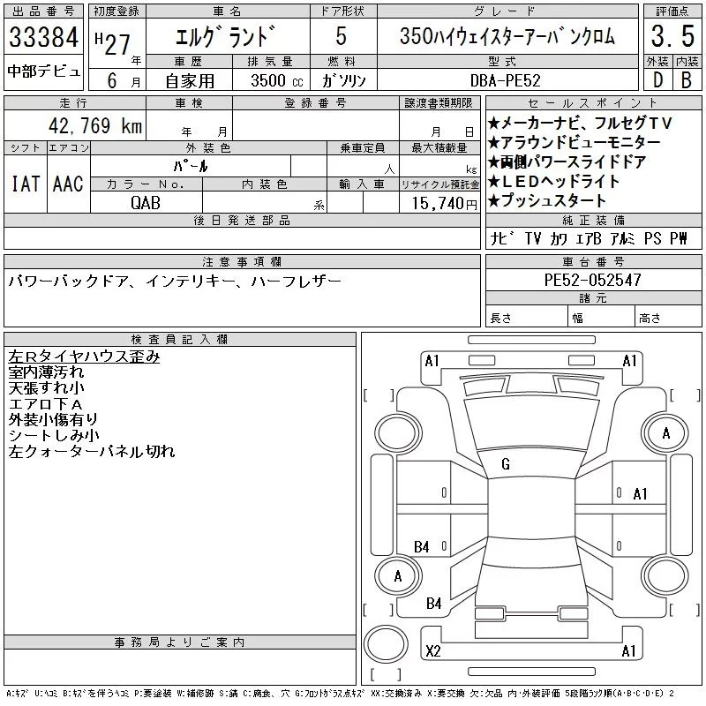This screenshot has width=706, height=706.
Task: Click inspector note 天張すれ小
Action: (46, 387)
